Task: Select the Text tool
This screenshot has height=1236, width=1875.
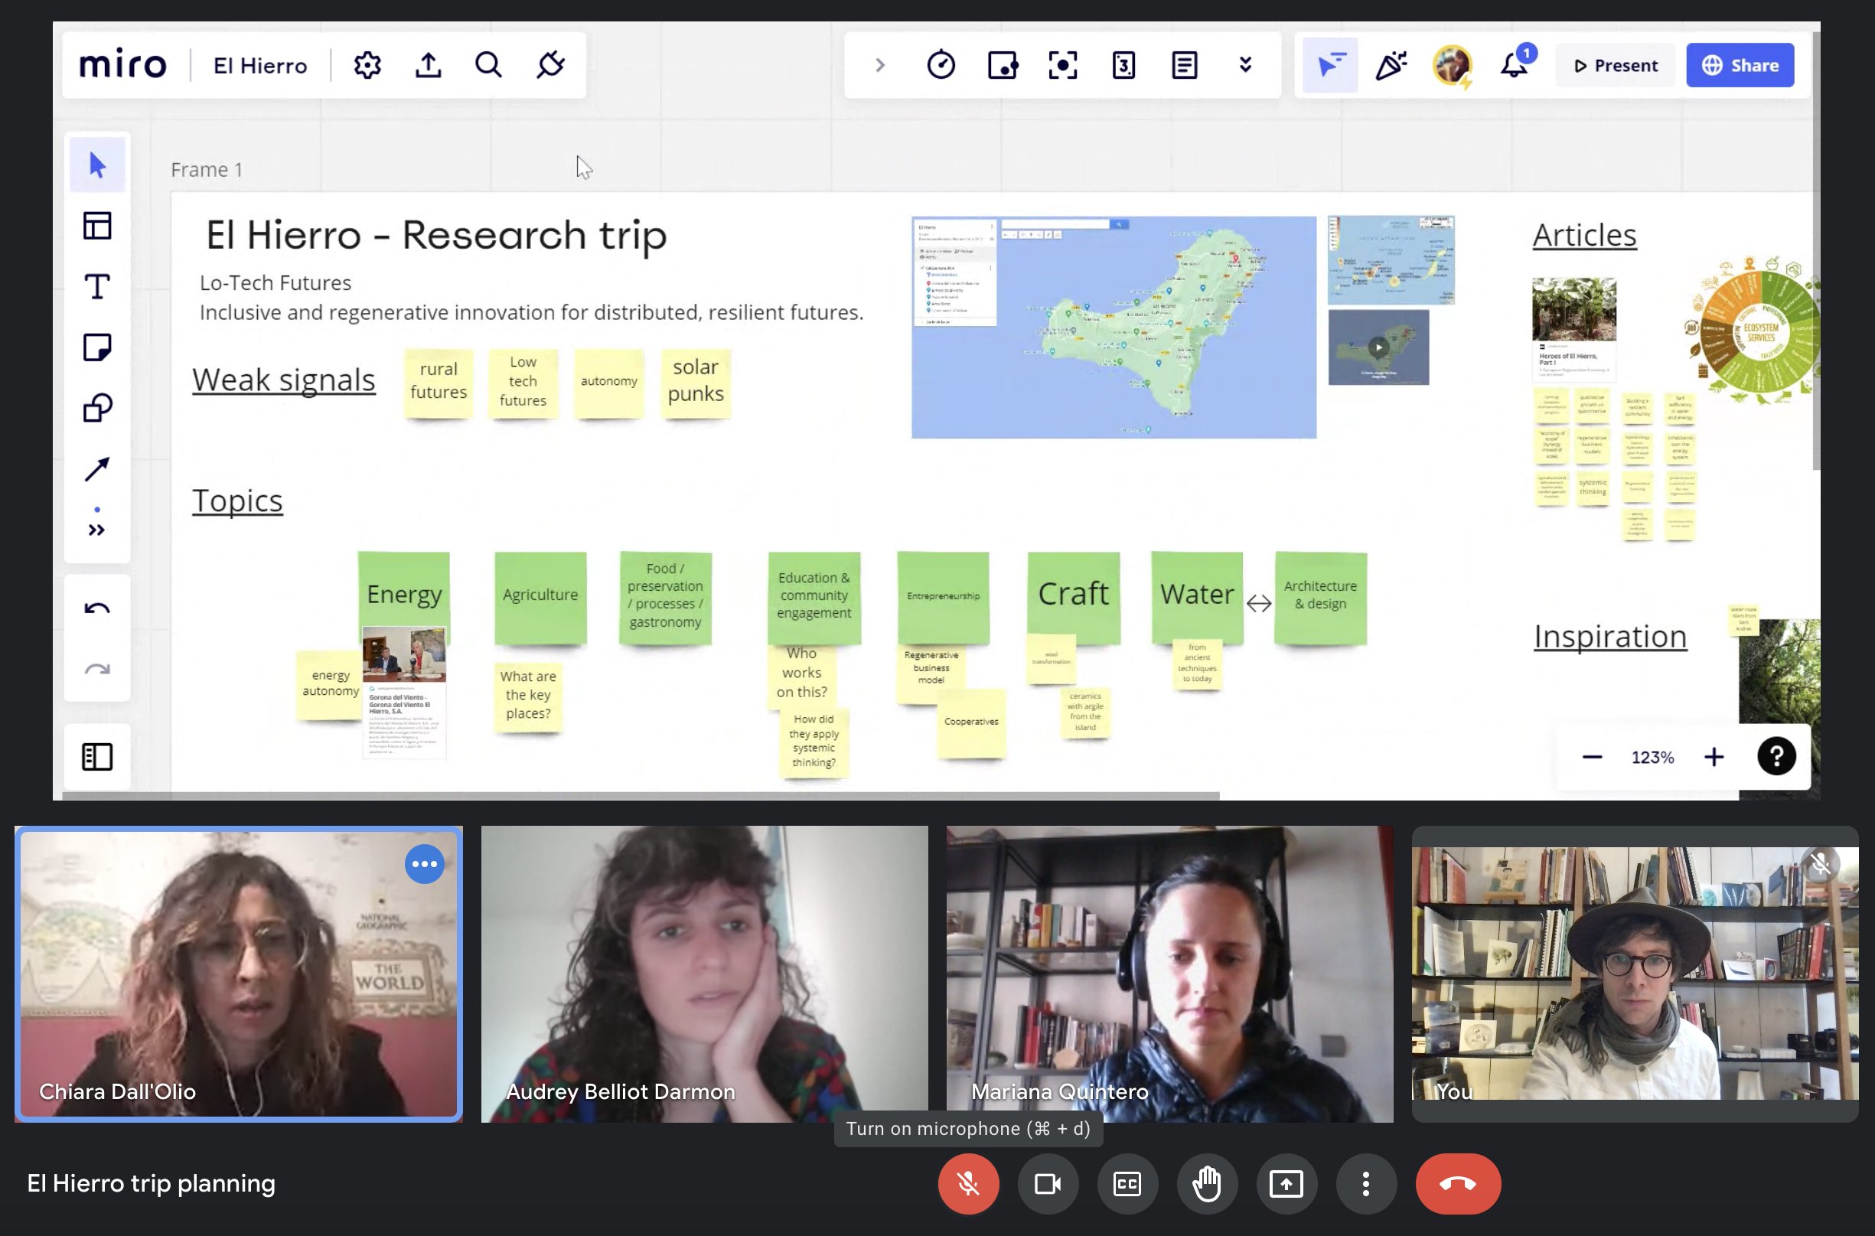Action: [x=97, y=286]
